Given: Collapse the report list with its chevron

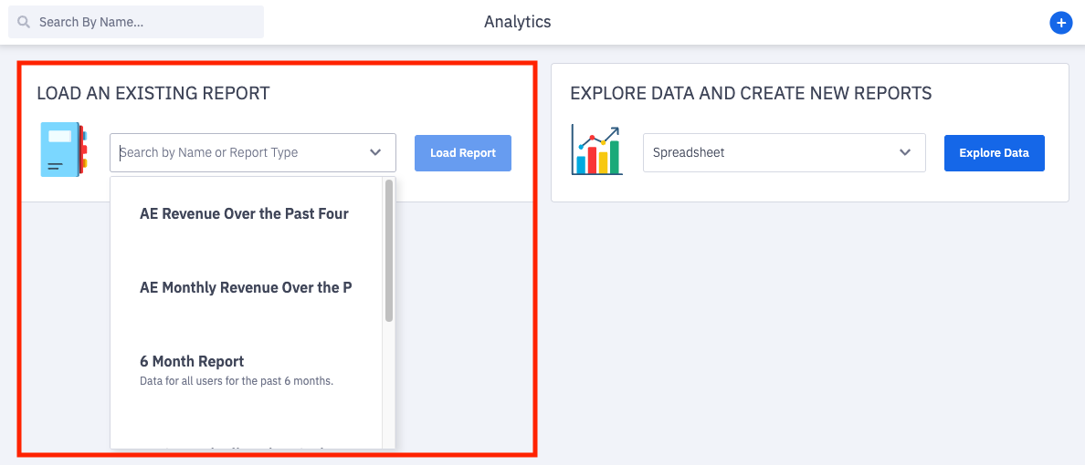Looking at the screenshot, I should coord(375,152).
